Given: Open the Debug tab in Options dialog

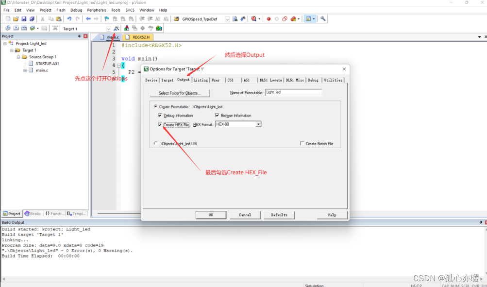Looking at the screenshot, I should click(313, 80).
